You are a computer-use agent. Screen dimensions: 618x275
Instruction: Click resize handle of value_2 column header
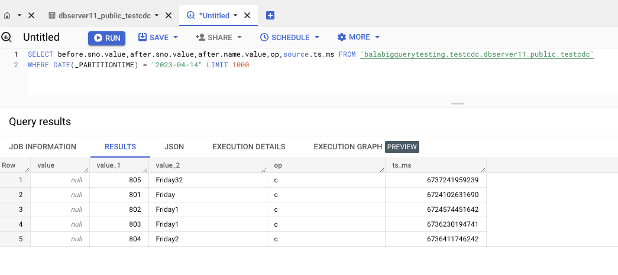[x=263, y=169]
